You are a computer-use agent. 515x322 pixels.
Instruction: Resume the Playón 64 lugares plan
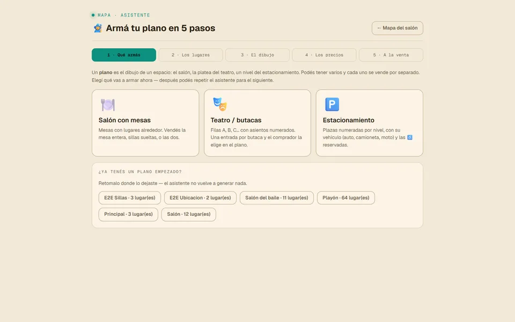[x=346, y=198]
